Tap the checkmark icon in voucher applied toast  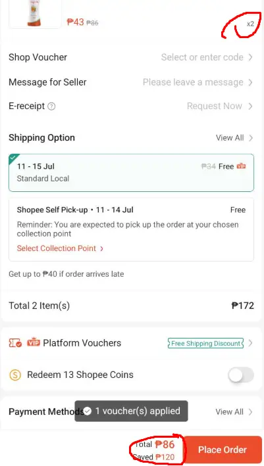coord(87,411)
